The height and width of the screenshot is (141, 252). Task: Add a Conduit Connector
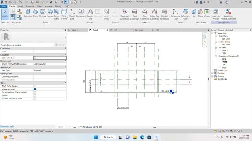165,14
